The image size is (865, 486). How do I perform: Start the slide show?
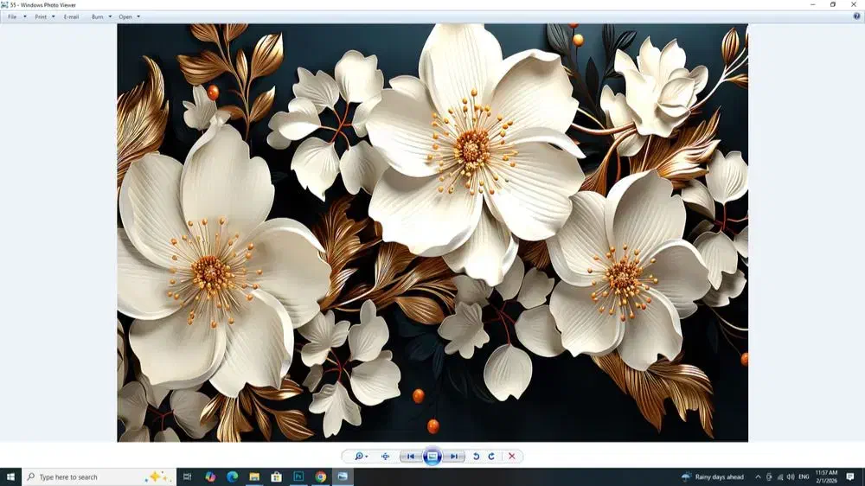click(x=432, y=457)
